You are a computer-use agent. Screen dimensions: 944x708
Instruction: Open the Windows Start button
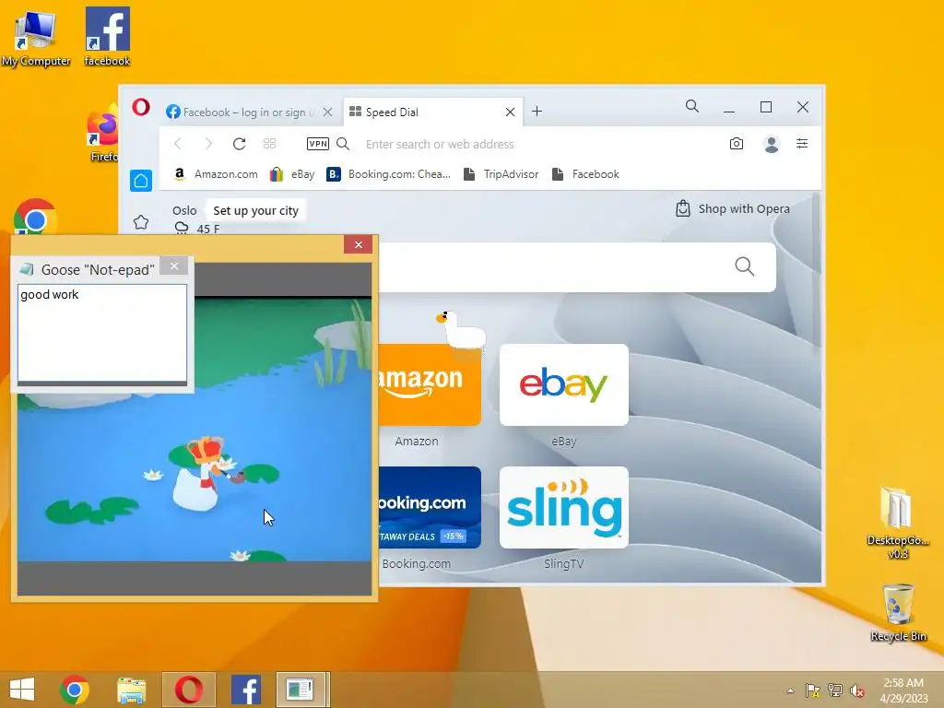[22, 690]
